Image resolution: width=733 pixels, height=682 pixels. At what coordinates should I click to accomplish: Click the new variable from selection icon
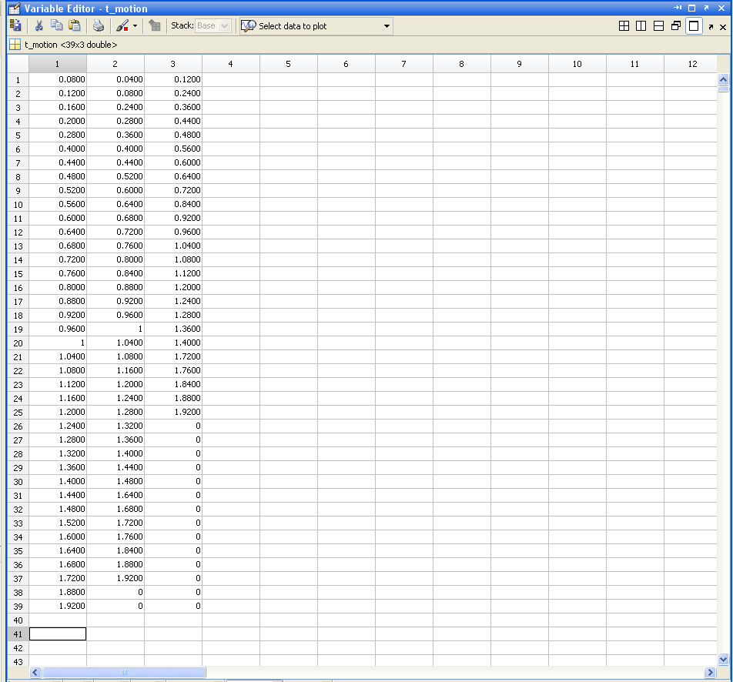15,25
